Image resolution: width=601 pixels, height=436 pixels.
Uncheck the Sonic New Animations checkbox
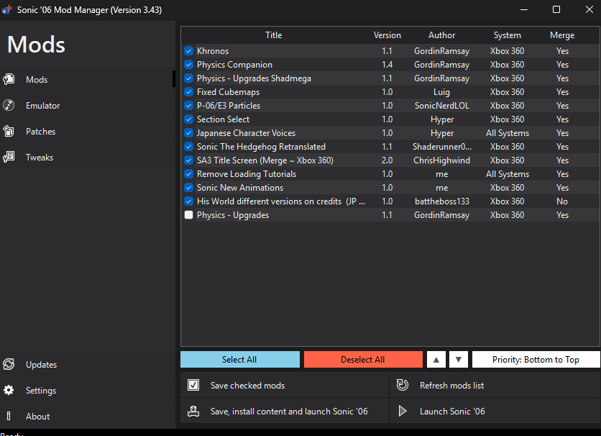pos(188,188)
